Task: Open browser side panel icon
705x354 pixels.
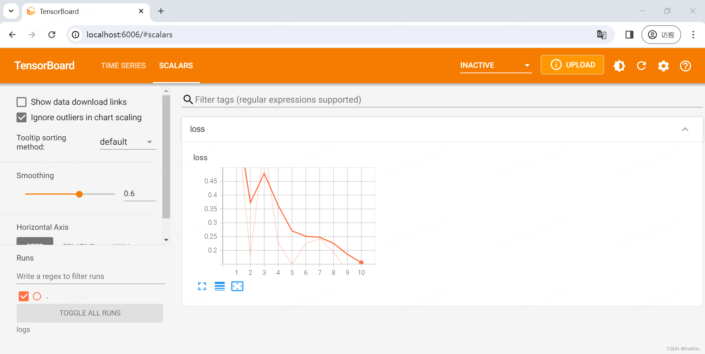Action: tap(629, 34)
